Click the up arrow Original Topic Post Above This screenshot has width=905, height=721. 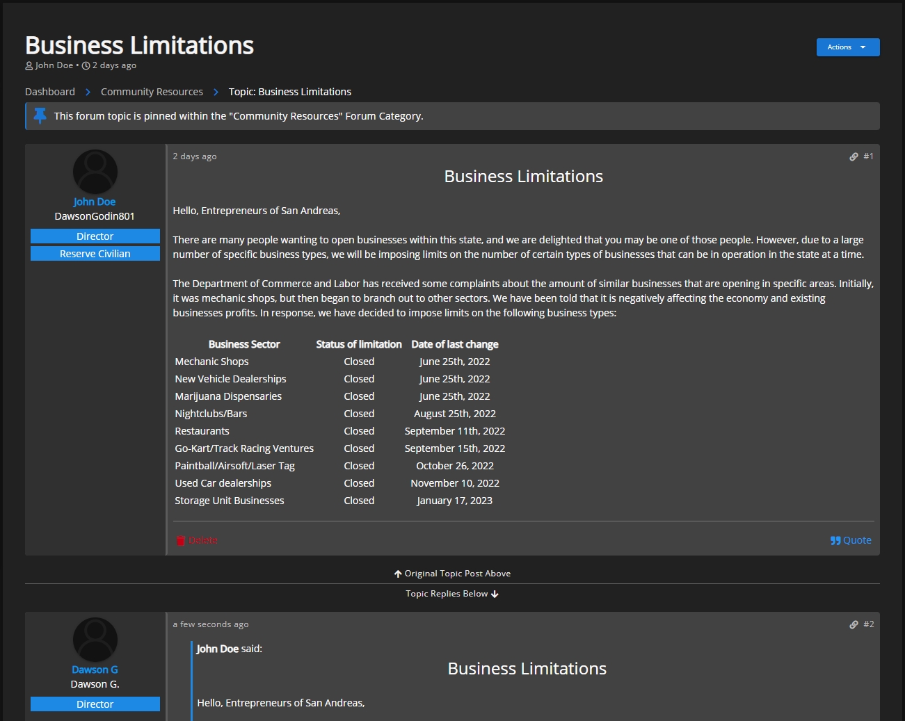click(x=398, y=574)
